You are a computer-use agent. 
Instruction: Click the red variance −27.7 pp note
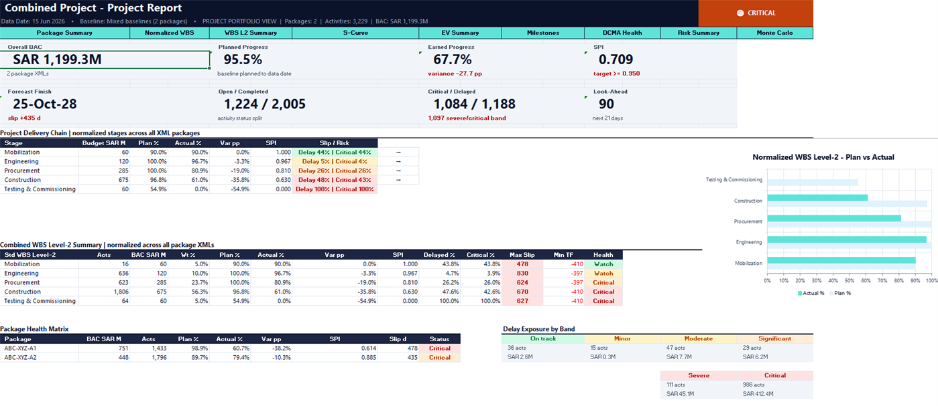coord(454,74)
